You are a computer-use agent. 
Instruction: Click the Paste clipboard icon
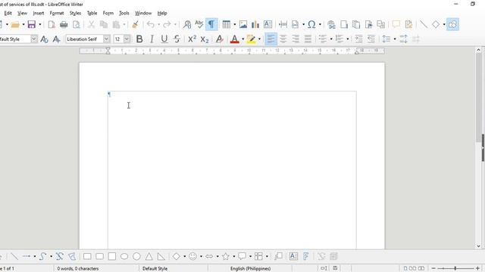click(x=116, y=24)
